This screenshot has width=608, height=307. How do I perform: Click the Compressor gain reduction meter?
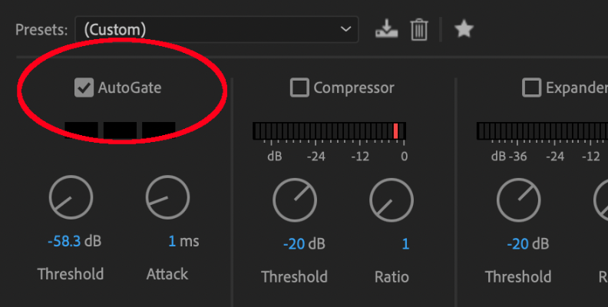329,131
